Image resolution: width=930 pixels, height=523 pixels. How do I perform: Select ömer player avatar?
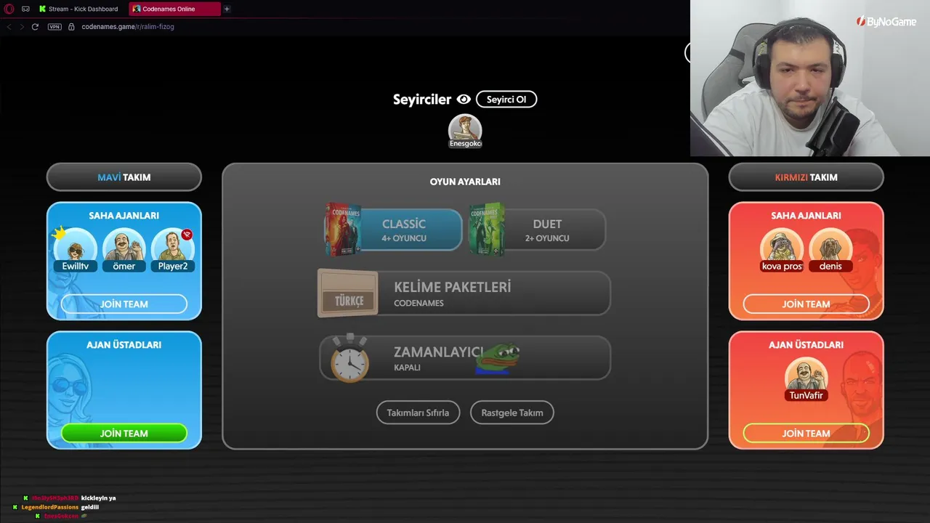[124, 251]
